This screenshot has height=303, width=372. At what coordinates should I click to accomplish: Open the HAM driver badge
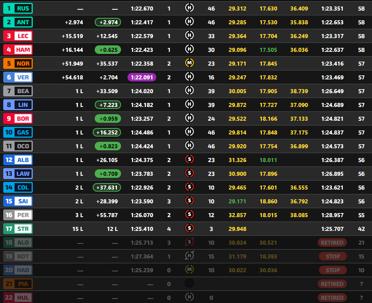(x=18, y=50)
